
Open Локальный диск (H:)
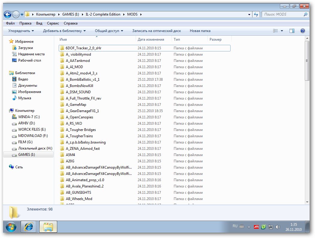(35, 148)
